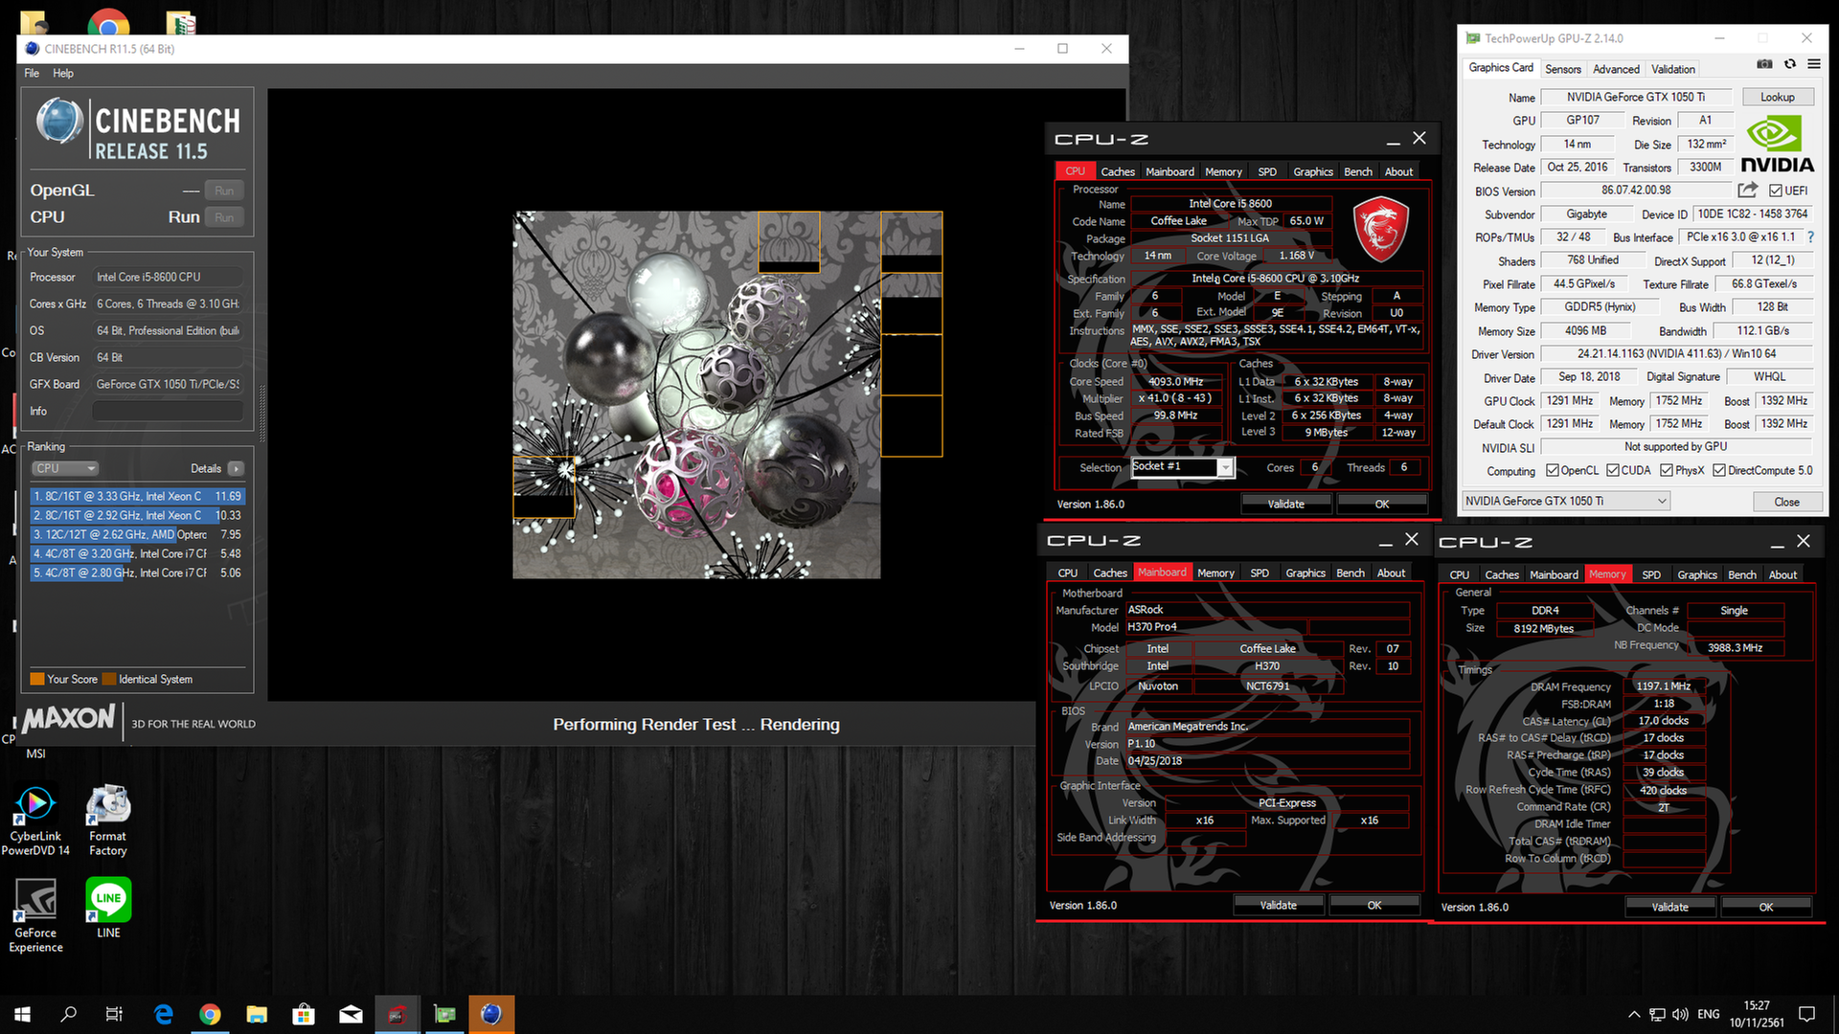Viewport: 1839px width, 1034px height.
Task: Toggle the UEFI checkbox in GPU-Z
Action: tap(1776, 191)
